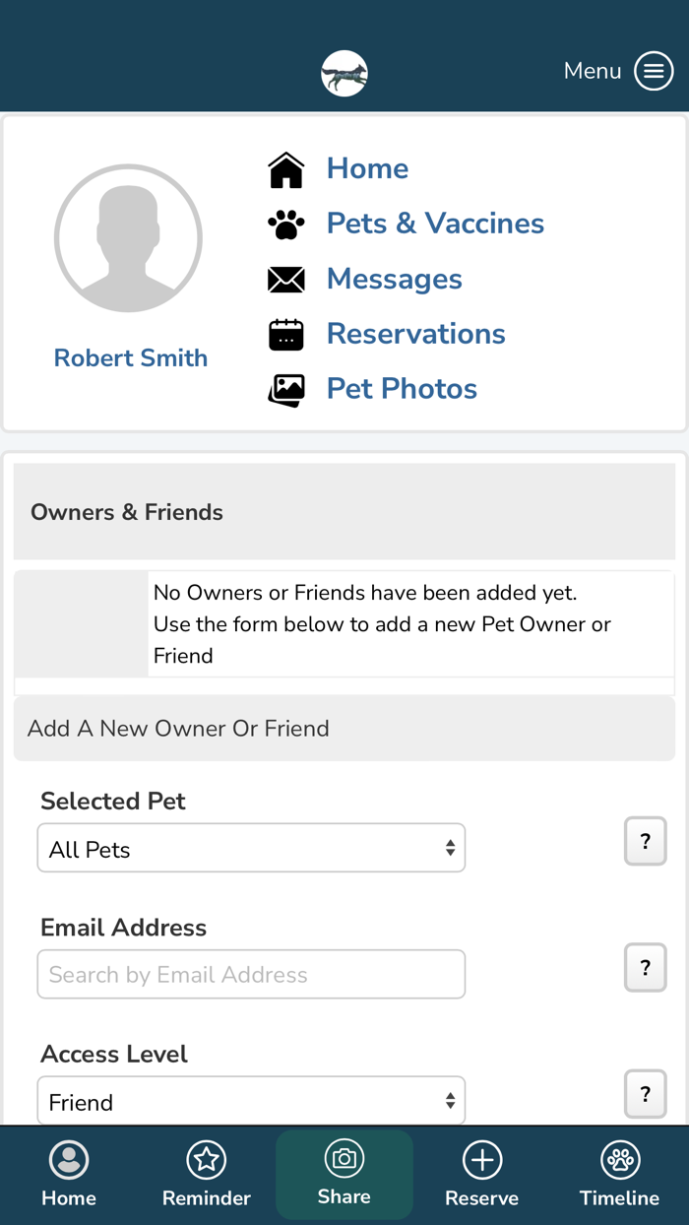Click inside the Email Address search field

[251, 974]
